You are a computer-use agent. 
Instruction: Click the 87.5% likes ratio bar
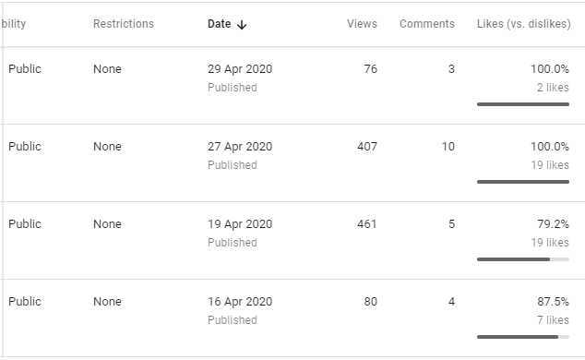523,337
